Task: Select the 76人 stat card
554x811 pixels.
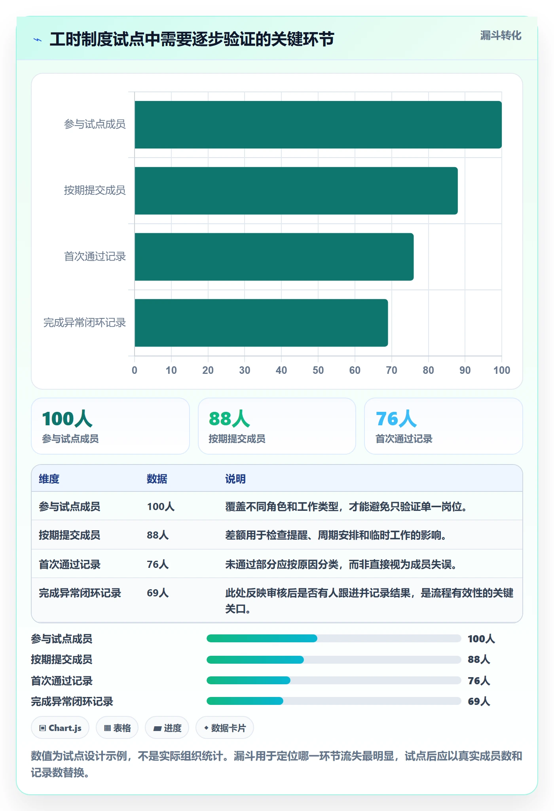Action: point(444,426)
